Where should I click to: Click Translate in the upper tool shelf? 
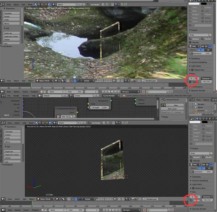[11, 13]
